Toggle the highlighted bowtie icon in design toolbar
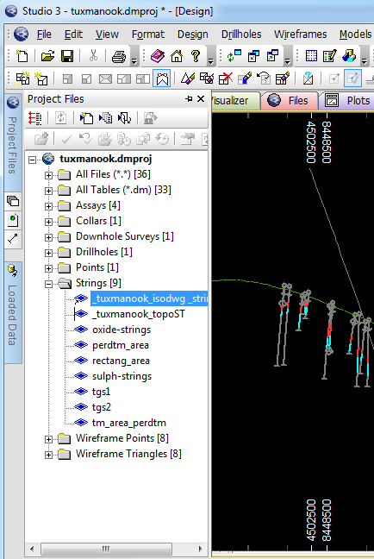This screenshot has width=374, height=559. [162, 79]
